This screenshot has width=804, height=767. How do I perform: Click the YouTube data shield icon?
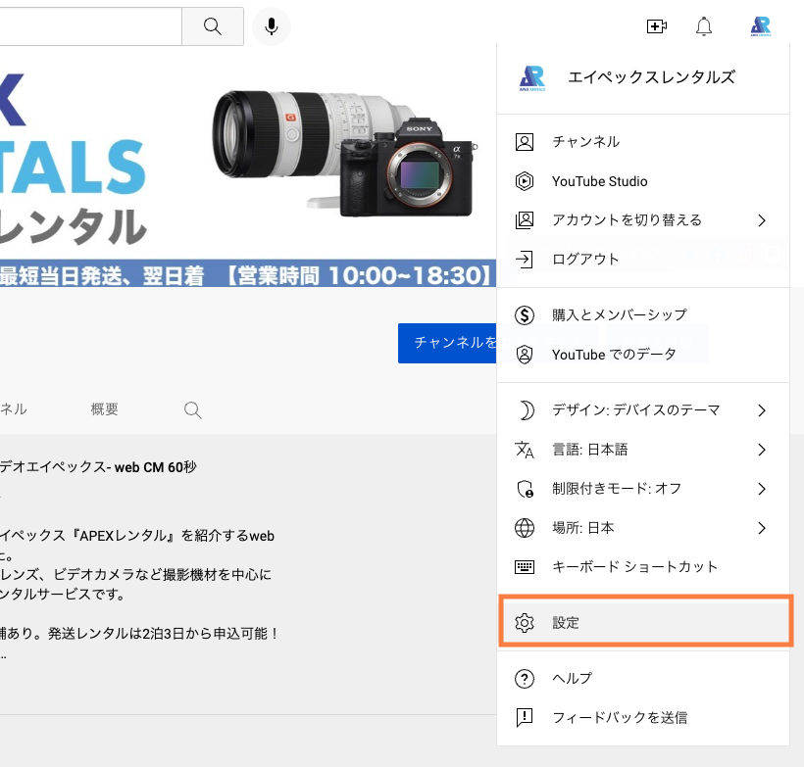point(524,355)
